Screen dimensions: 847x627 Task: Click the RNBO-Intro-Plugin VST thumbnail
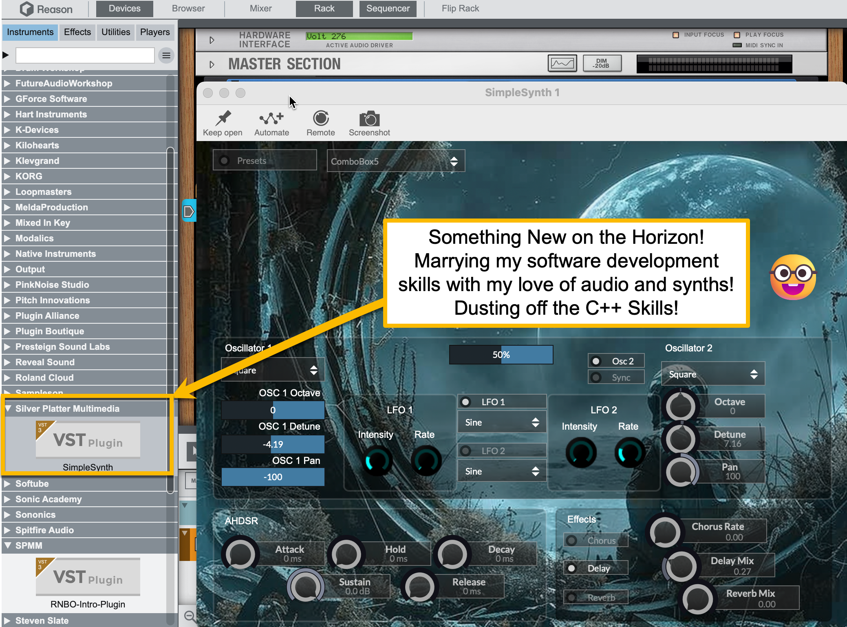click(x=88, y=576)
